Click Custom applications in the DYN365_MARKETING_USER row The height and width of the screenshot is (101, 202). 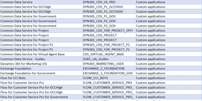[x=168, y=64]
